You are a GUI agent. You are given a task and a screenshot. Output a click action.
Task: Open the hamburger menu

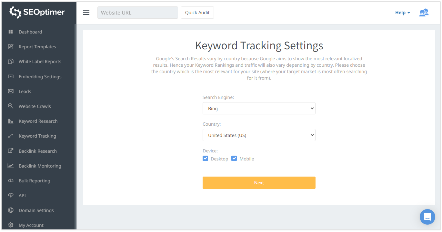[86, 12]
